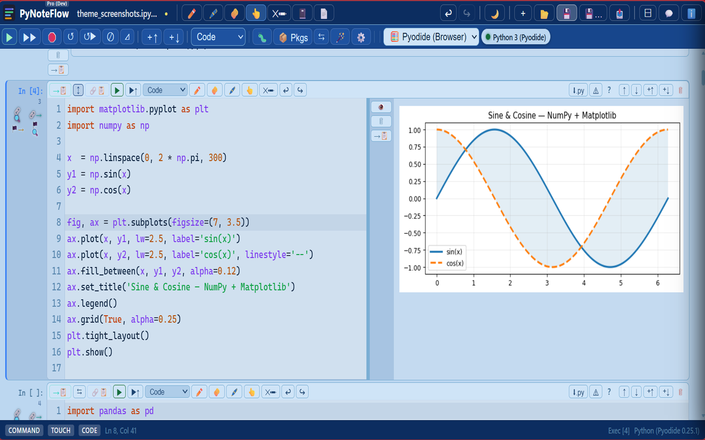
Task: Insert cell below with plus-down-arrow button
Action: click(174, 37)
